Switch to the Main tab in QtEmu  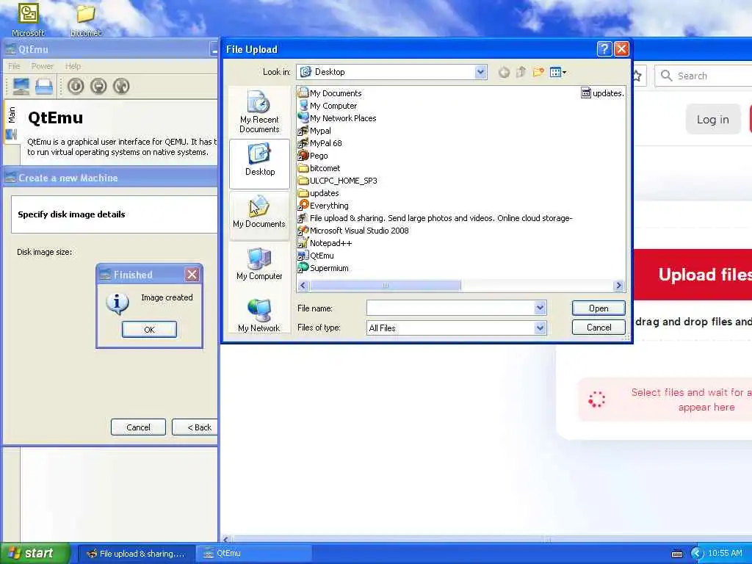coord(12,121)
